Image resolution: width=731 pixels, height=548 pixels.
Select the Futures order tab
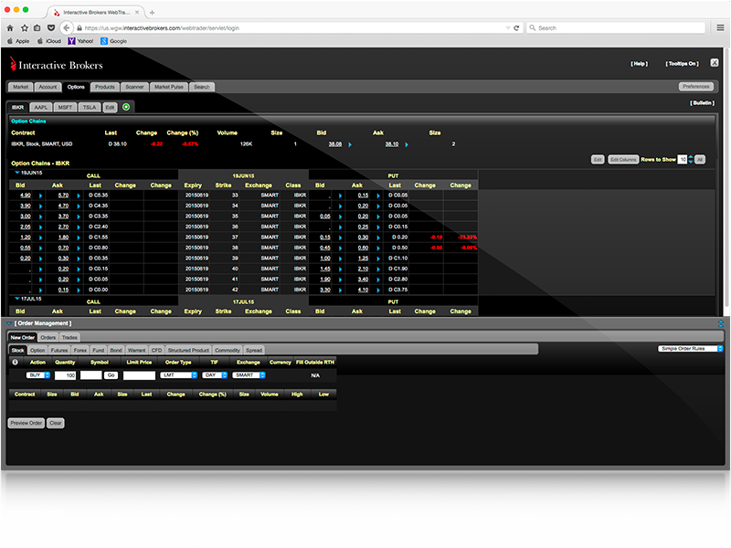coord(59,350)
